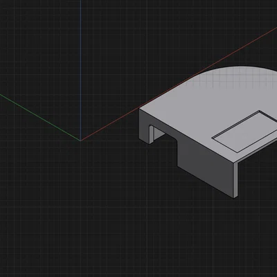
Task: Click the origin point where the three axes meet
Action: [80, 141]
